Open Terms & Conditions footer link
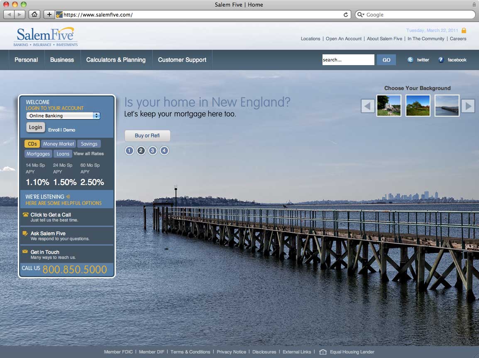 point(191,352)
